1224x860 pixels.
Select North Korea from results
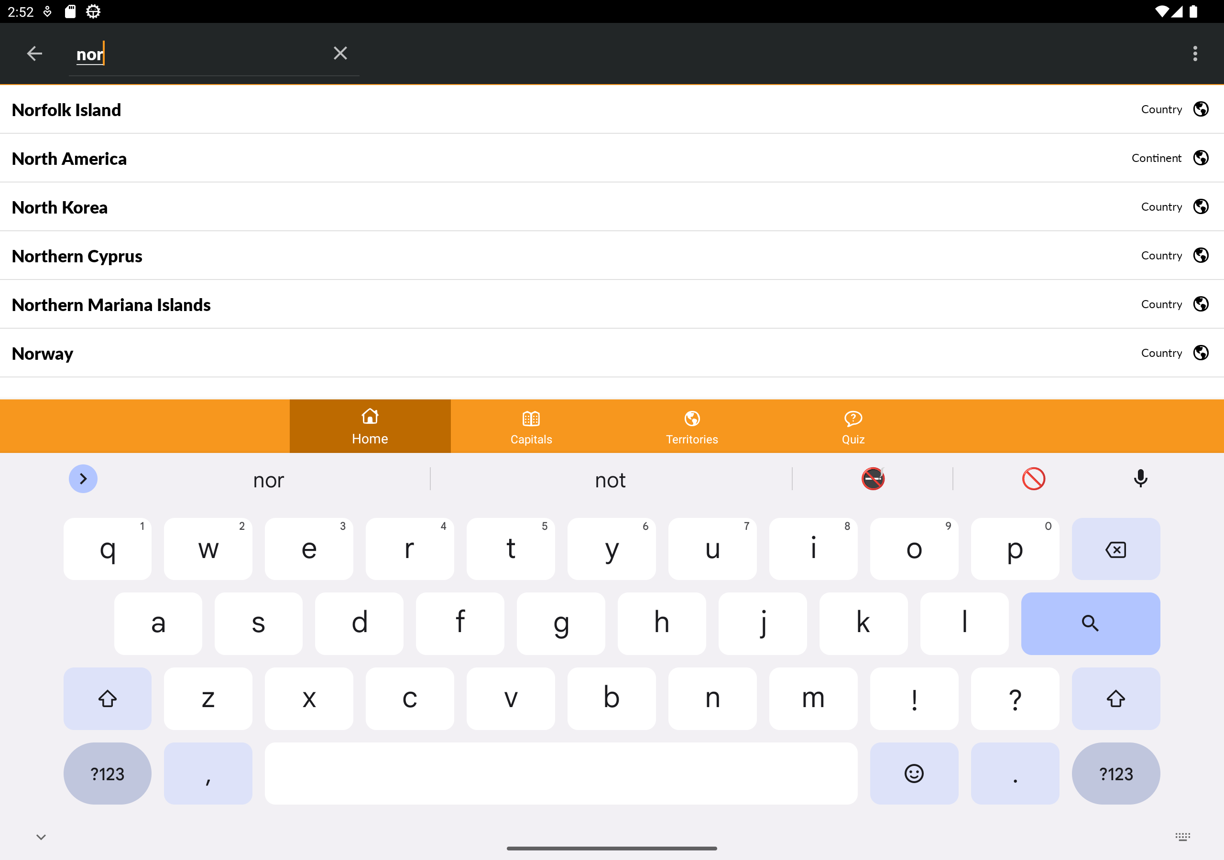coord(612,207)
